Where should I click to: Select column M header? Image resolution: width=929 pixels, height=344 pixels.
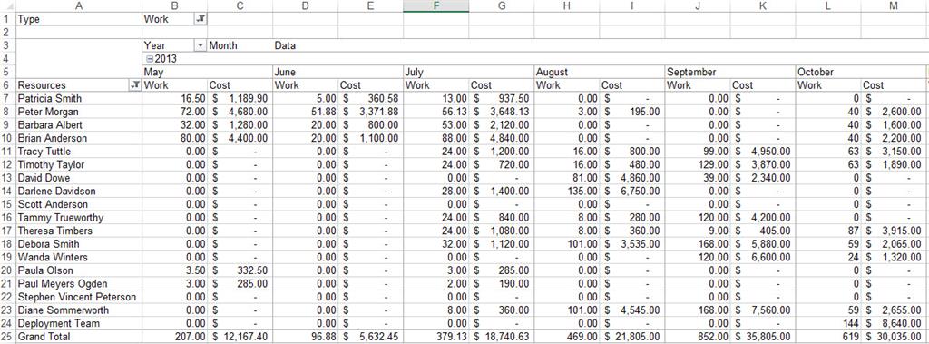pyautogui.click(x=894, y=6)
